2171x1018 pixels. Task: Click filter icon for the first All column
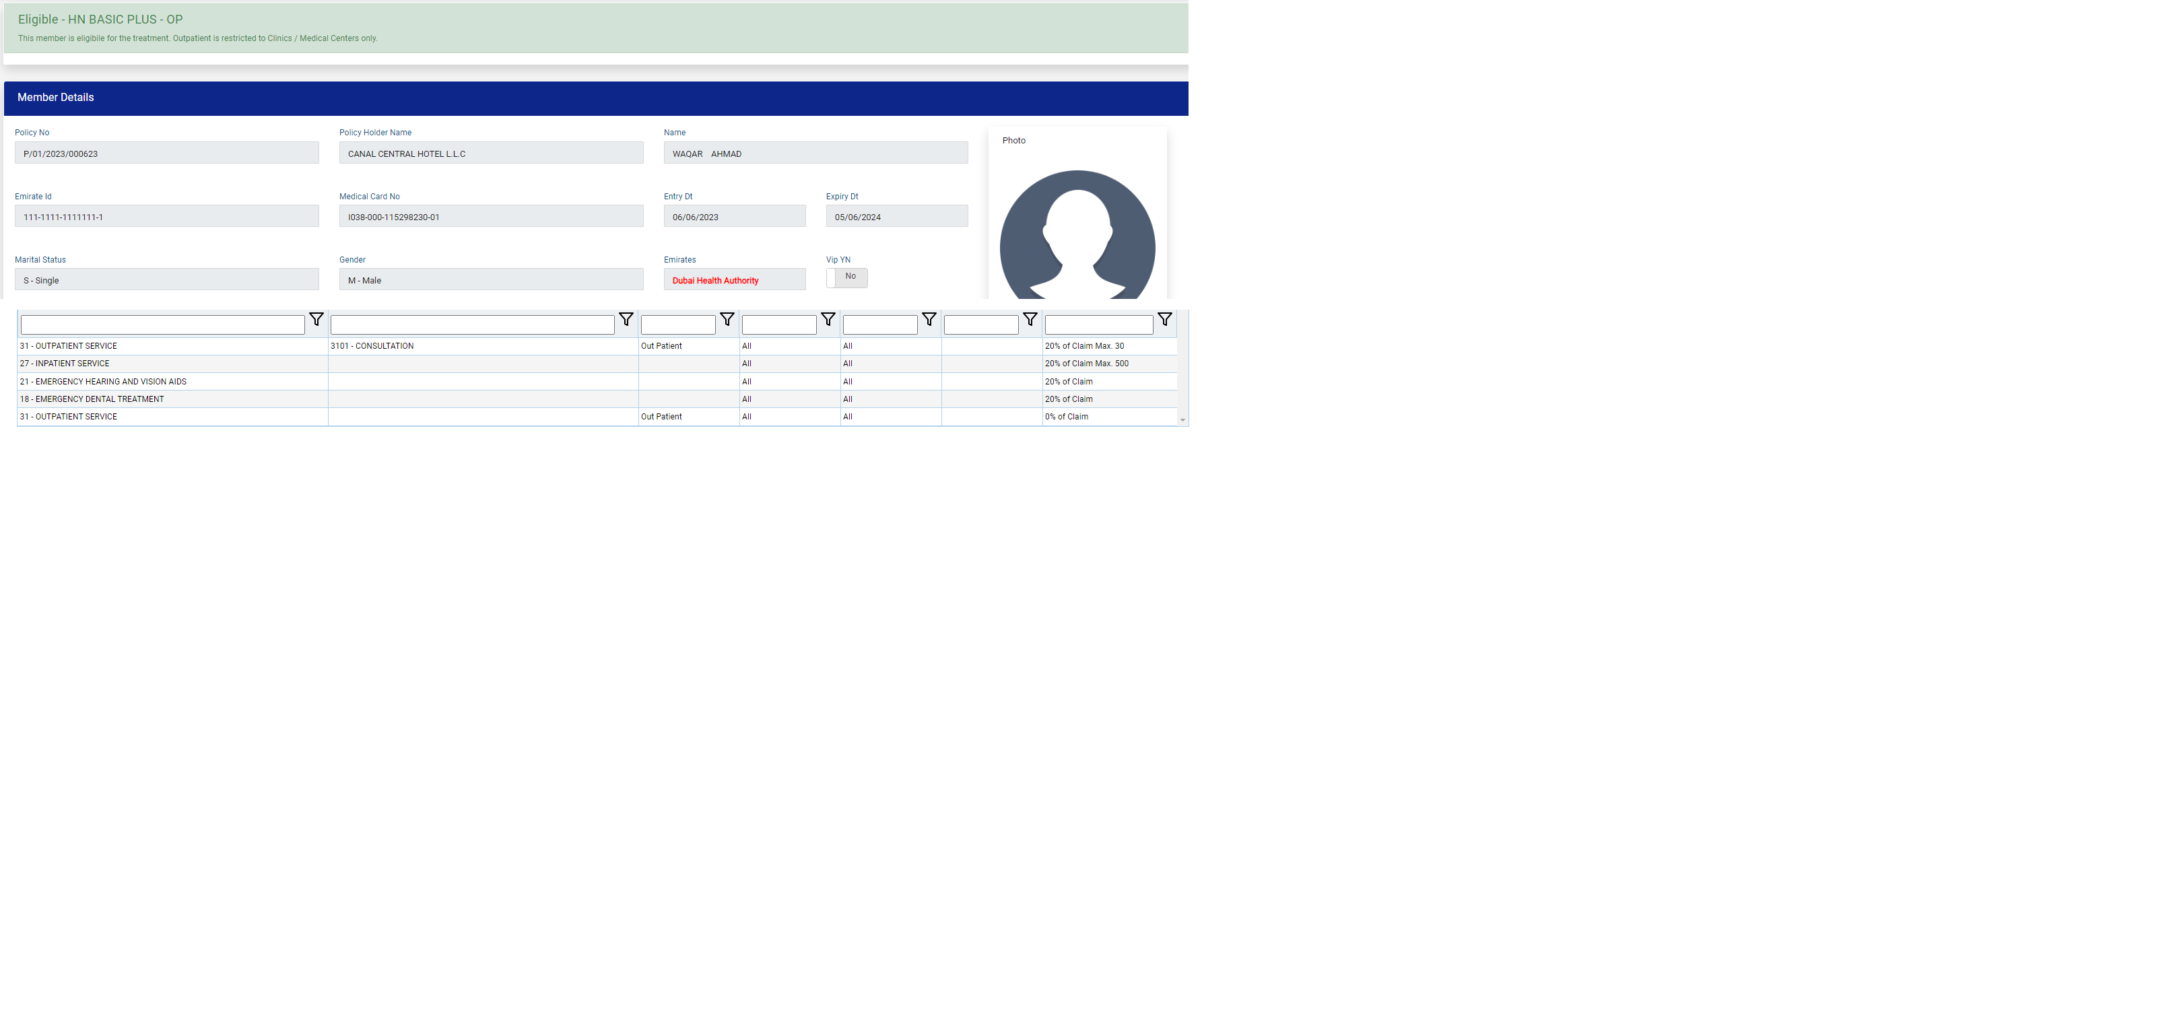(x=828, y=319)
